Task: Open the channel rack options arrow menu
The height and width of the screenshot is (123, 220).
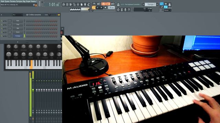Action: pyautogui.click(x=1, y=15)
